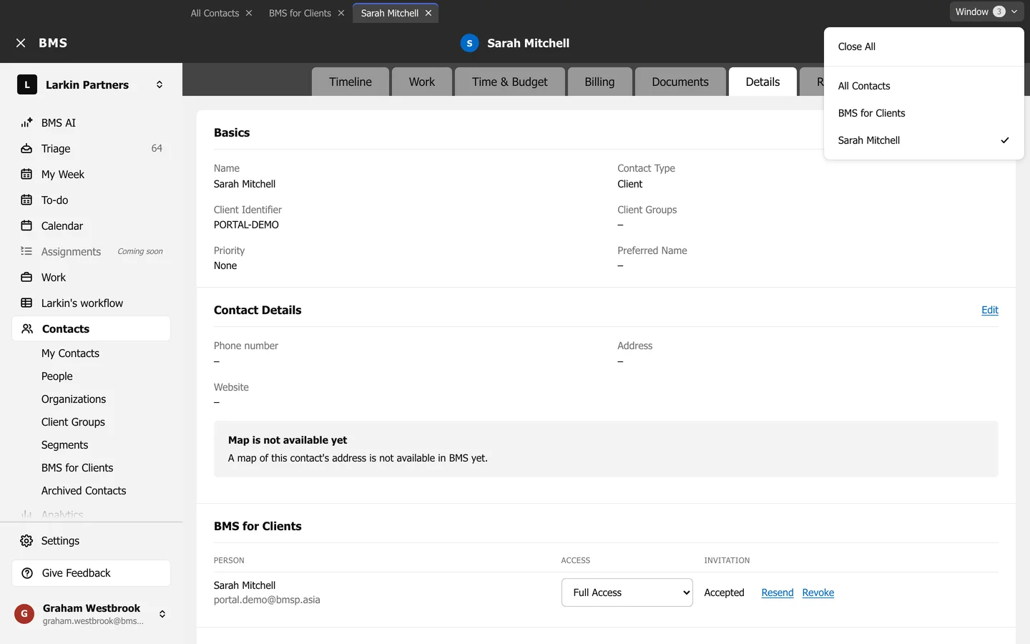
Task: Open My Contacts in sidebar
Action: (70, 353)
